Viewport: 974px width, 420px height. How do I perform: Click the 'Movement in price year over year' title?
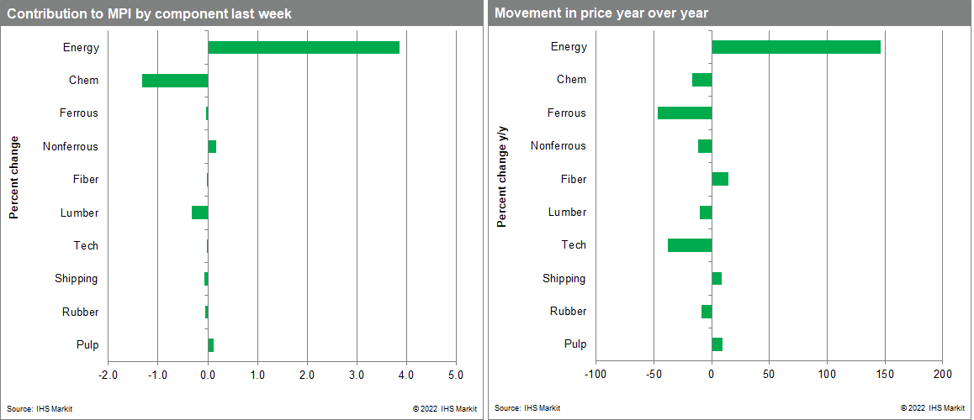[601, 13]
